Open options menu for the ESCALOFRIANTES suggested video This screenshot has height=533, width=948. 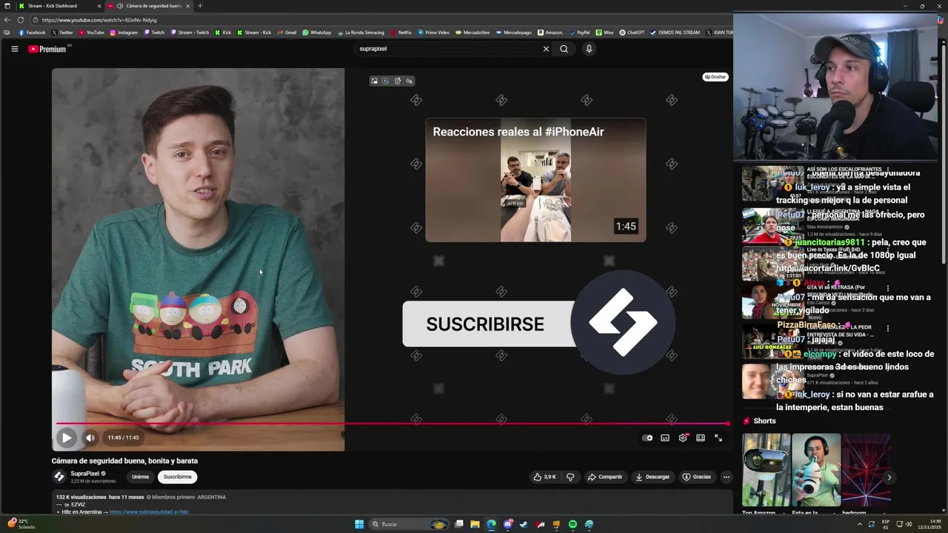888,170
